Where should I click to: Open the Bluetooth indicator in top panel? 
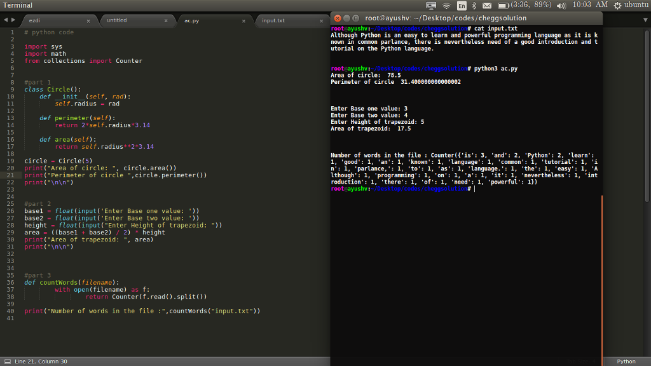pos(475,5)
